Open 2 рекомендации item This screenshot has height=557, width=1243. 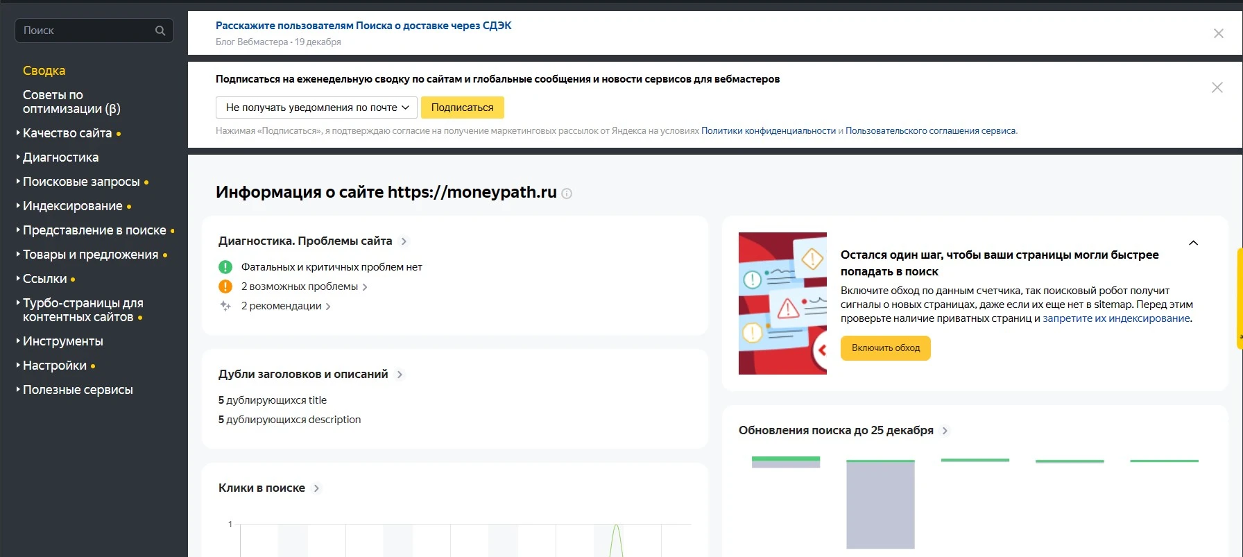286,306
